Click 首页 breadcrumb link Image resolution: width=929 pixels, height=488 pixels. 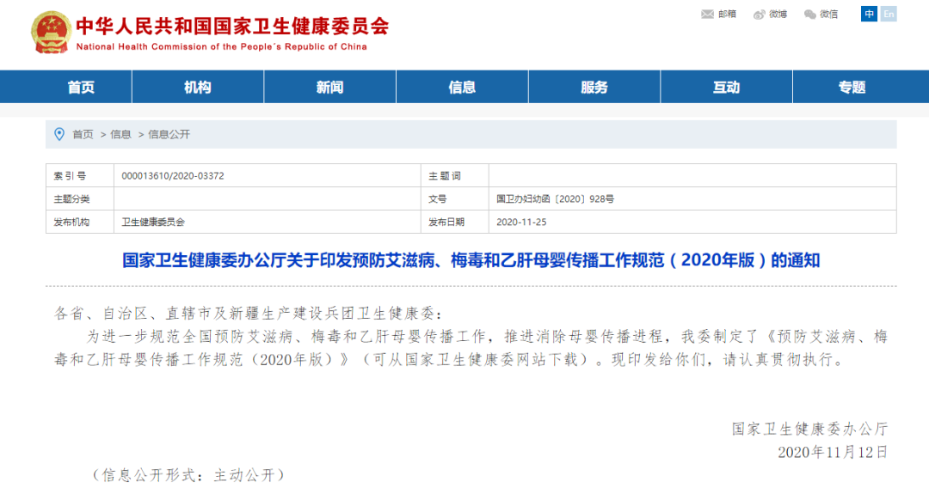click(x=83, y=135)
